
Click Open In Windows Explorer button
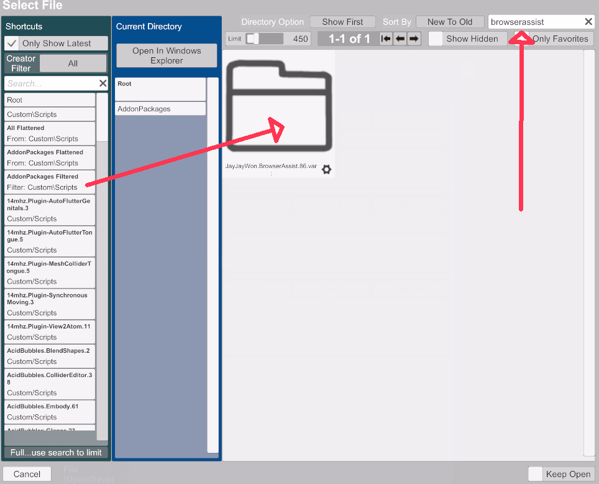point(167,56)
